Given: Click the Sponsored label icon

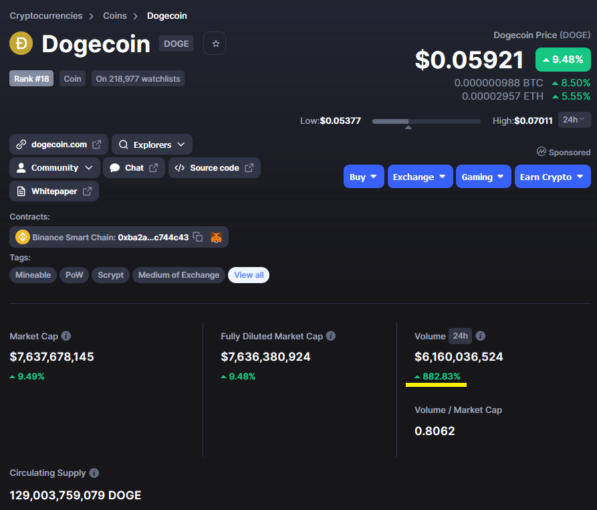Looking at the screenshot, I should tap(542, 152).
